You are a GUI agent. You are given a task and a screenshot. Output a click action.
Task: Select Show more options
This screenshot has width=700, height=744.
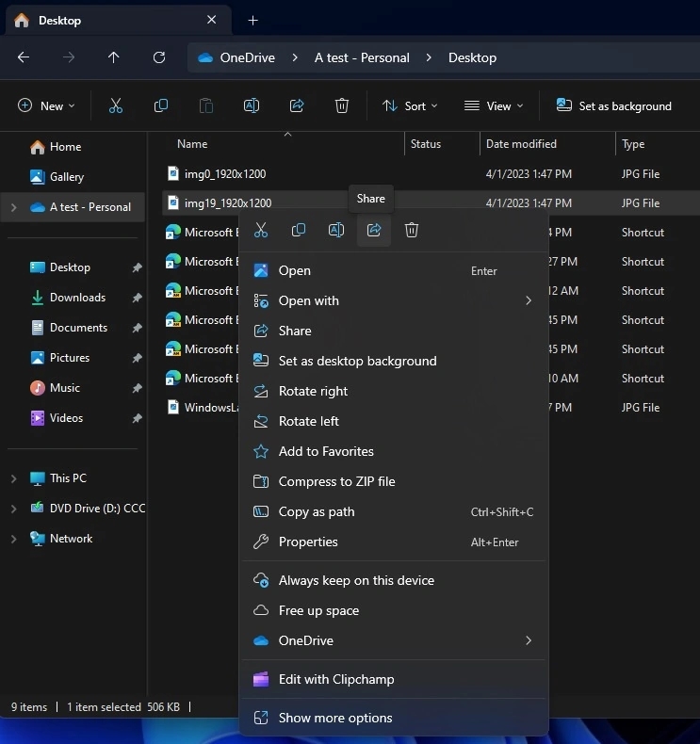[x=335, y=718]
